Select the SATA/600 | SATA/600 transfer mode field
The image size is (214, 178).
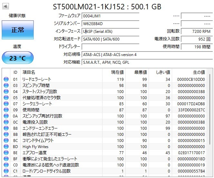pyautogui.click(x=111, y=39)
